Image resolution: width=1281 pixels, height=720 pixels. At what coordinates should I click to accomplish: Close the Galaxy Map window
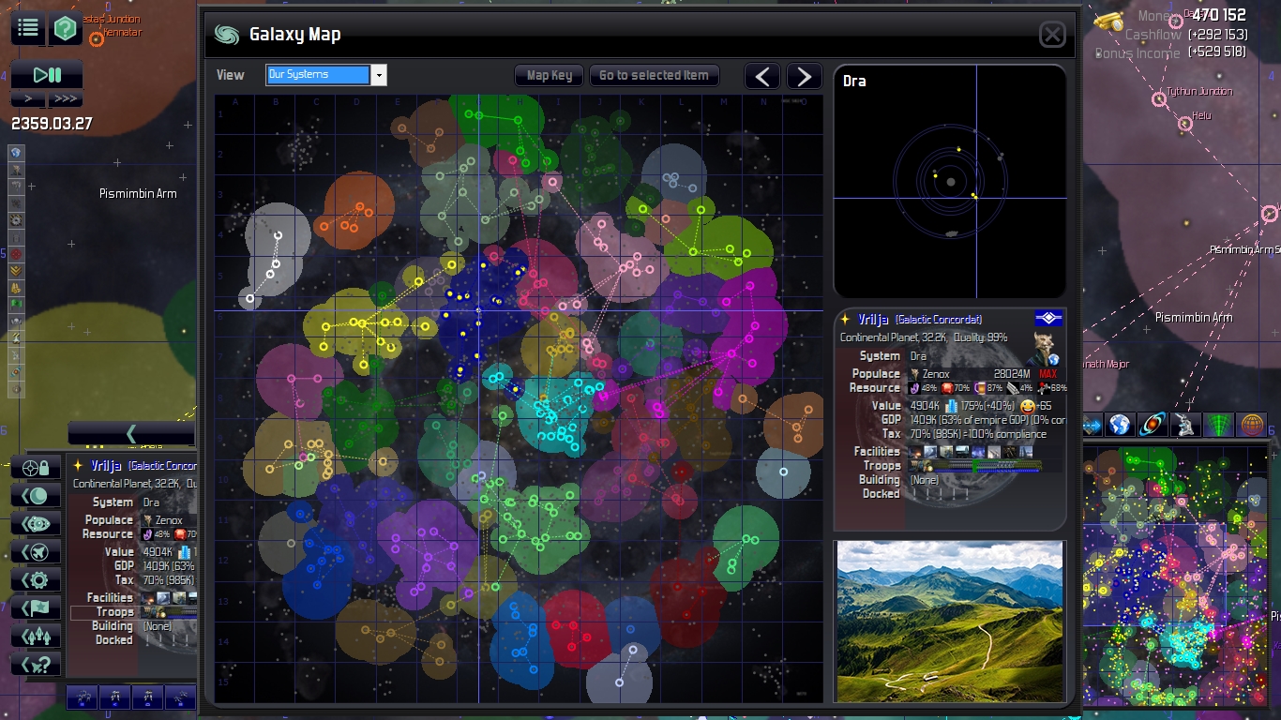pos(1052,35)
